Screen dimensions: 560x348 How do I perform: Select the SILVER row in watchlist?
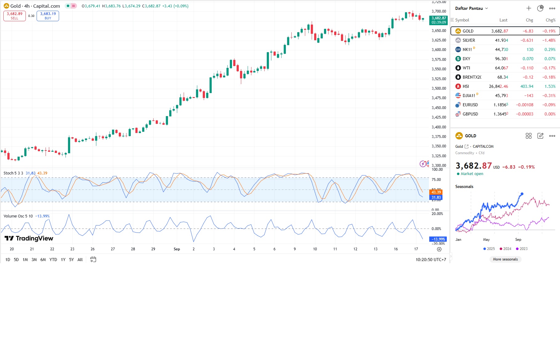(x=505, y=40)
